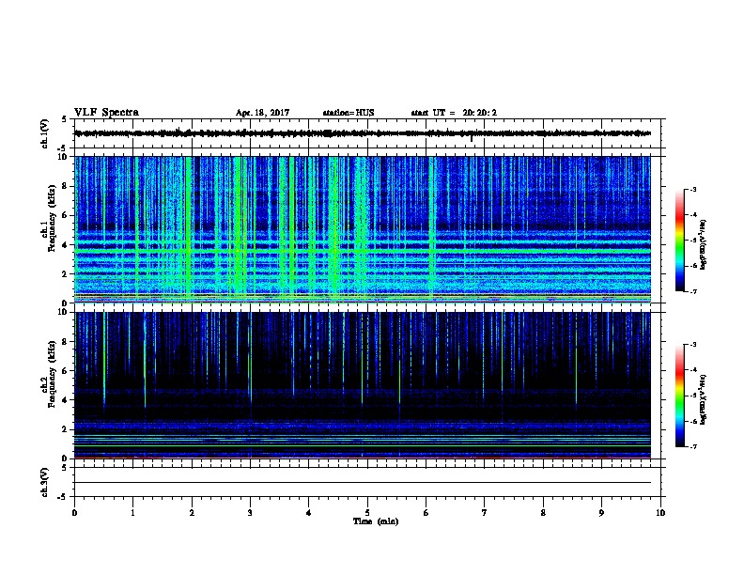Viewport: 744px width, 575px height.
Task: Click the "ch.1 Frequency (kHz)" axis label
Action: pyautogui.click(x=49, y=219)
